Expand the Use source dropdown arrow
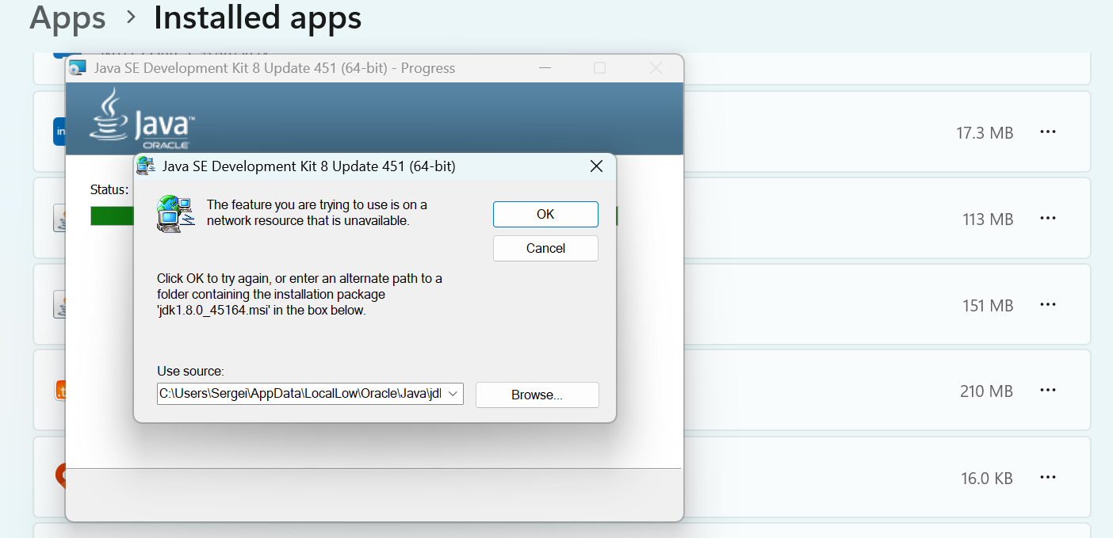The width and height of the screenshot is (1113, 538). [453, 394]
